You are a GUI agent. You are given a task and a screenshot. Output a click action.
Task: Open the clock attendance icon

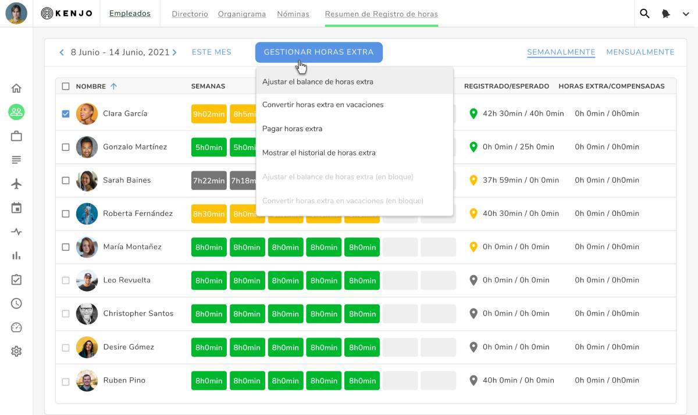click(x=16, y=303)
